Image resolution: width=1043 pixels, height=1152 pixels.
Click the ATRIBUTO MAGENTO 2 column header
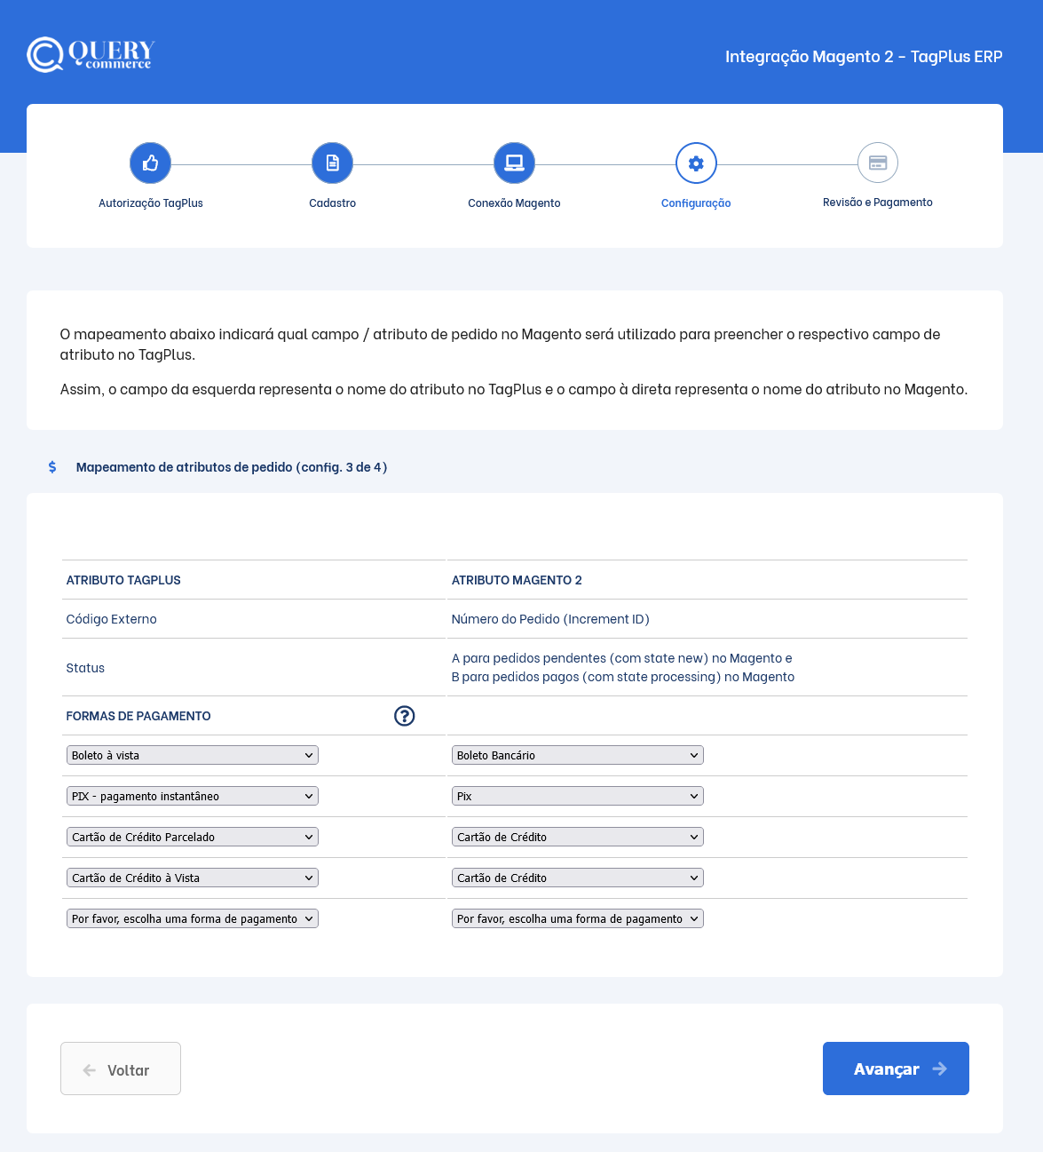(x=517, y=580)
